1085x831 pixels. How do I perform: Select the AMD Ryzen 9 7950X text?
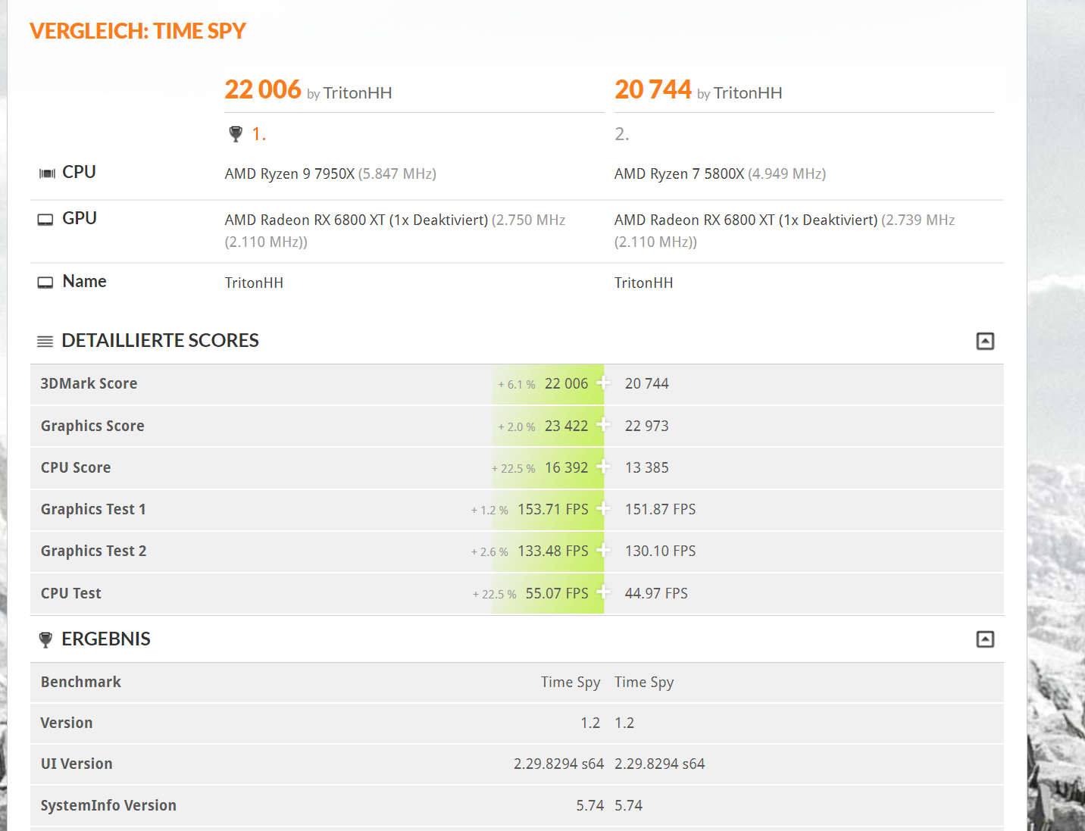[290, 173]
